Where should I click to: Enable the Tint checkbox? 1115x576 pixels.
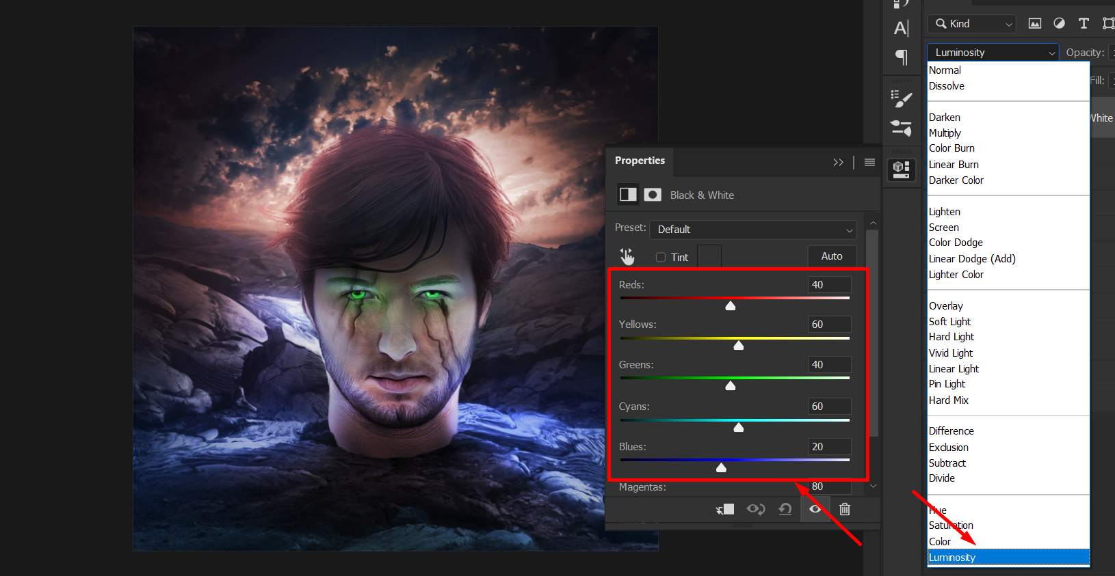pyautogui.click(x=661, y=258)
